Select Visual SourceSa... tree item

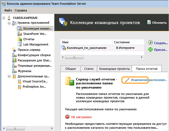click(x=35, y=81)
